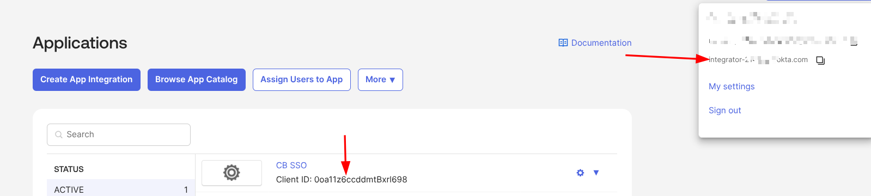Go to My settings
This screenshot has width=871, height=196.
732,86
